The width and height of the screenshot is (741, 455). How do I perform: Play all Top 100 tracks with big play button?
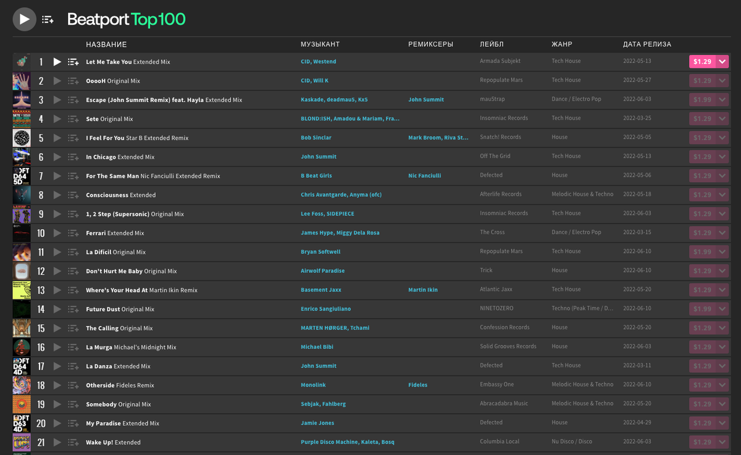pyautogui.click(x=25, y=19)
